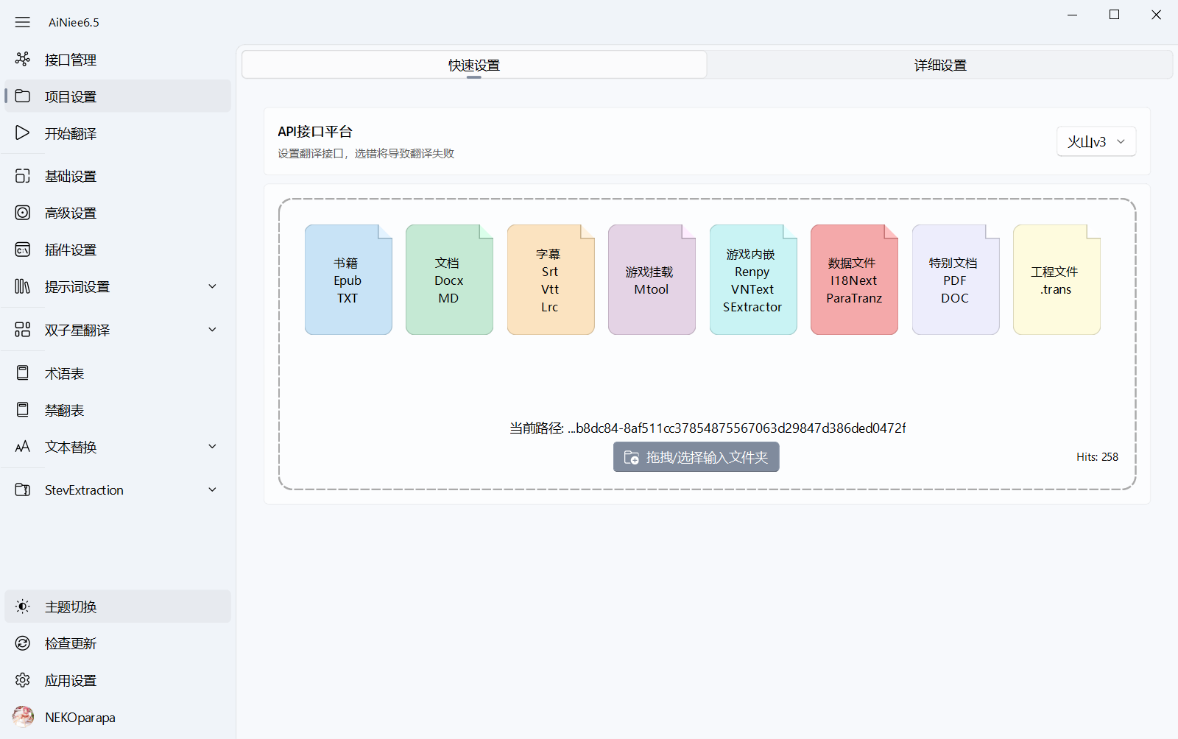Switch to the 快速设置 tab
This screenshot has height=739, width=1178.
pyautogui.click(x=474, y=65)
